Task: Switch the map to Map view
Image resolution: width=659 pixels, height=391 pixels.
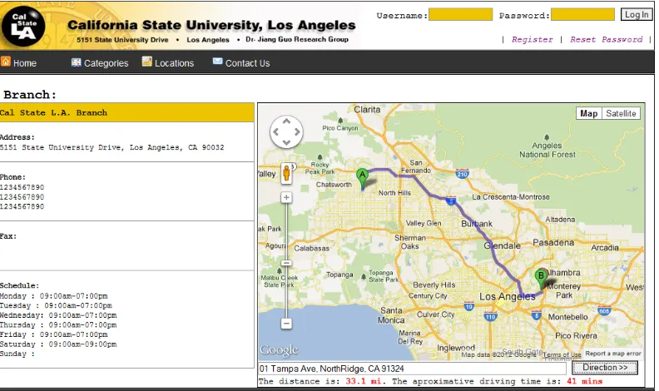Action: click(x=589, y=113)
